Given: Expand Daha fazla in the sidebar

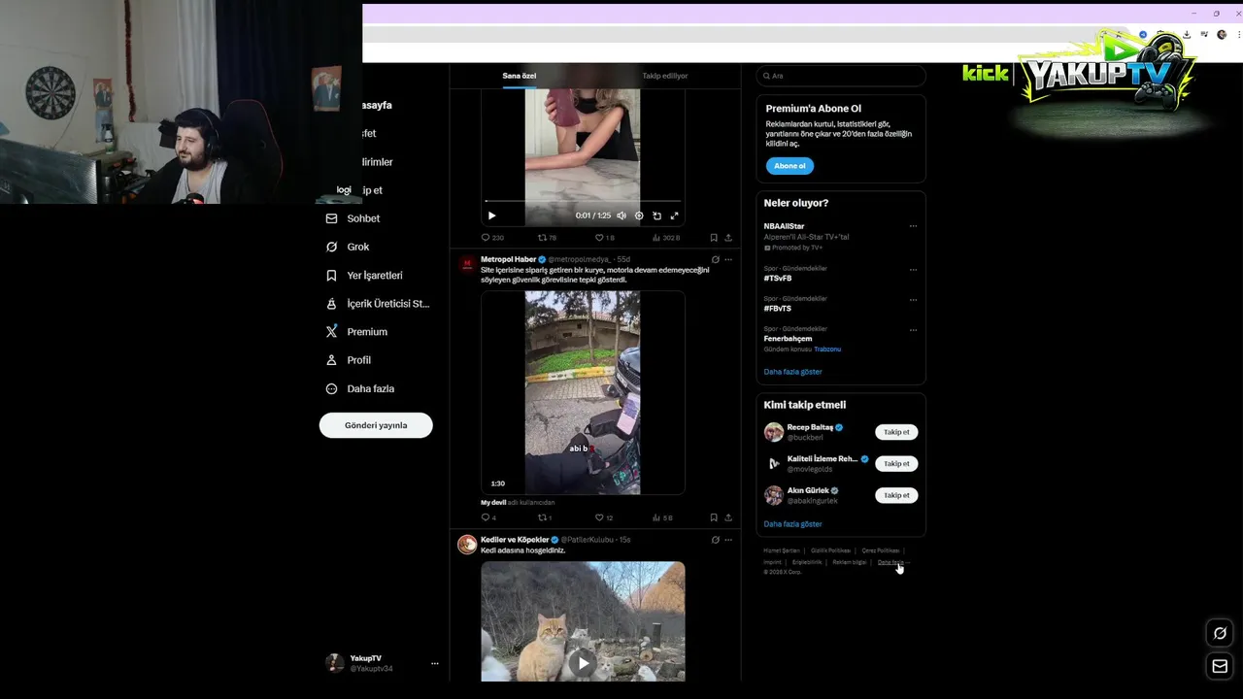Looking at the screenshot, I should pos(360,388).
